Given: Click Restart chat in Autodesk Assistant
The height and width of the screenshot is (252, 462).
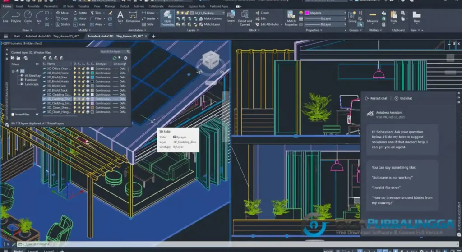Looking at the screenshot, I should pos(376,98).
